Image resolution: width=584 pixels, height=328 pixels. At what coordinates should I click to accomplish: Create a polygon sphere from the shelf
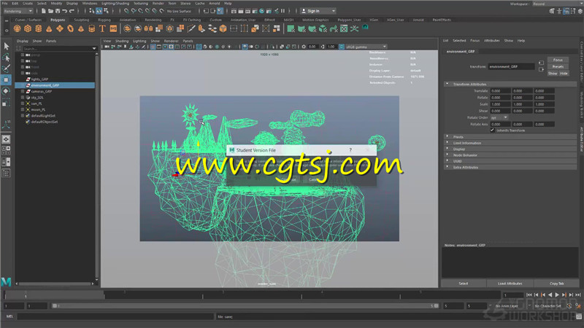coord(17,28)
